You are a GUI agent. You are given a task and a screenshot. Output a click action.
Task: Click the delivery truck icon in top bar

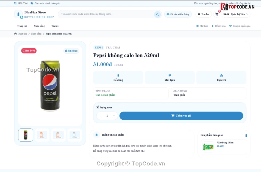click(32, 3)
